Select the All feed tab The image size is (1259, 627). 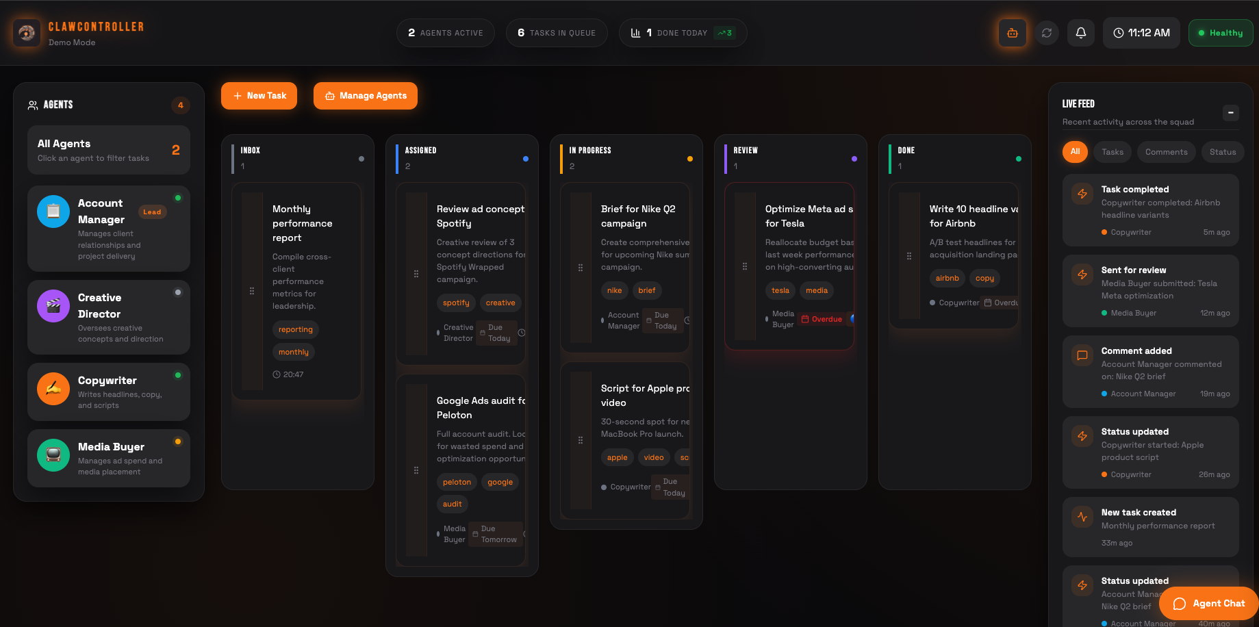click(x=1074, y=151)
